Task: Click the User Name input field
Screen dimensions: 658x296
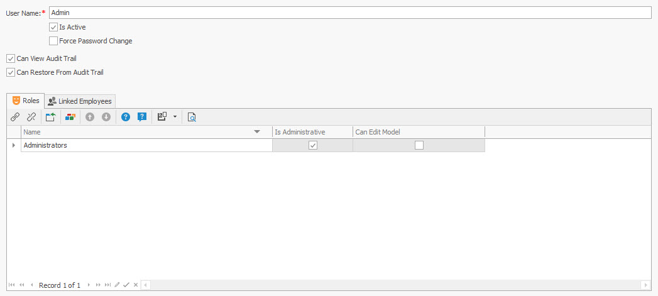Action: pyautogui.click(x=349, y=13)
